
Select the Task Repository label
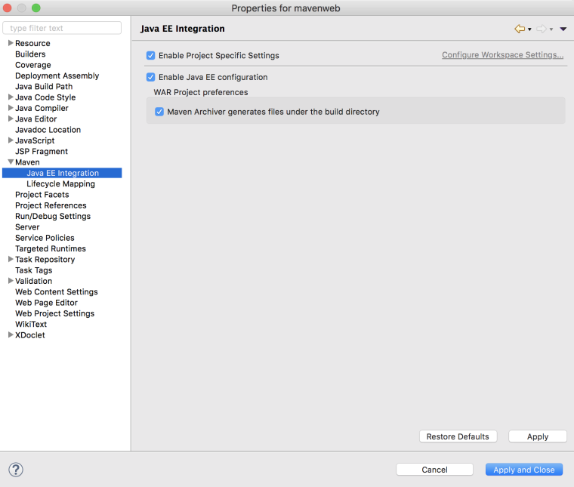[x=45, y=260]
